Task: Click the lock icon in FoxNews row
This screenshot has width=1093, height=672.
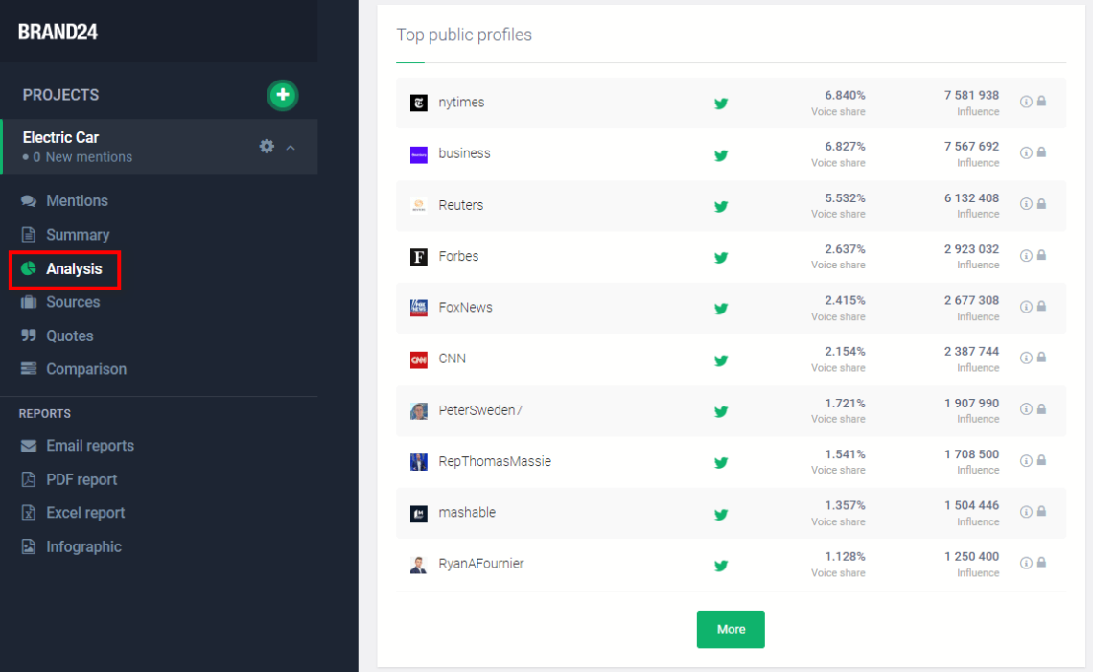Action: coord(1041,306)
